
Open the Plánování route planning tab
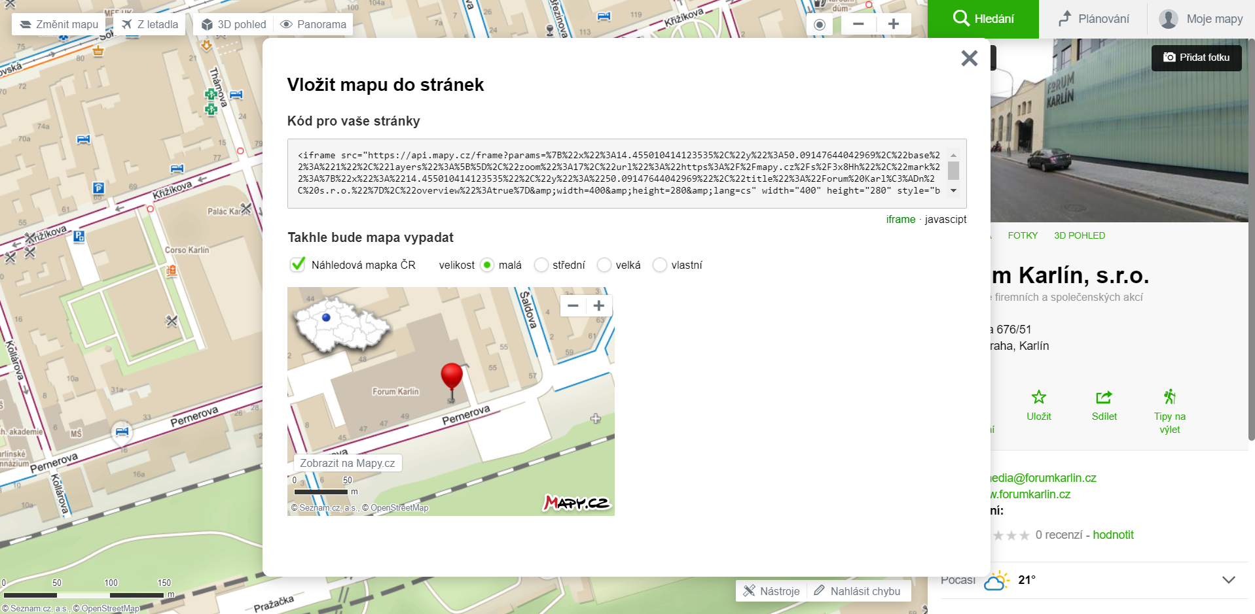click(x=1093, y=19)
